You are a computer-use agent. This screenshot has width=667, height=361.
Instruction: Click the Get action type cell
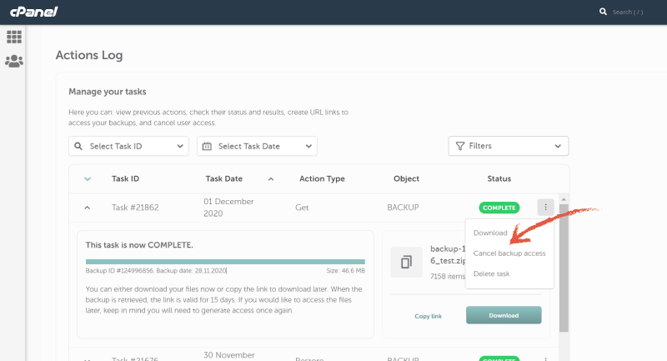pos(302,208)
